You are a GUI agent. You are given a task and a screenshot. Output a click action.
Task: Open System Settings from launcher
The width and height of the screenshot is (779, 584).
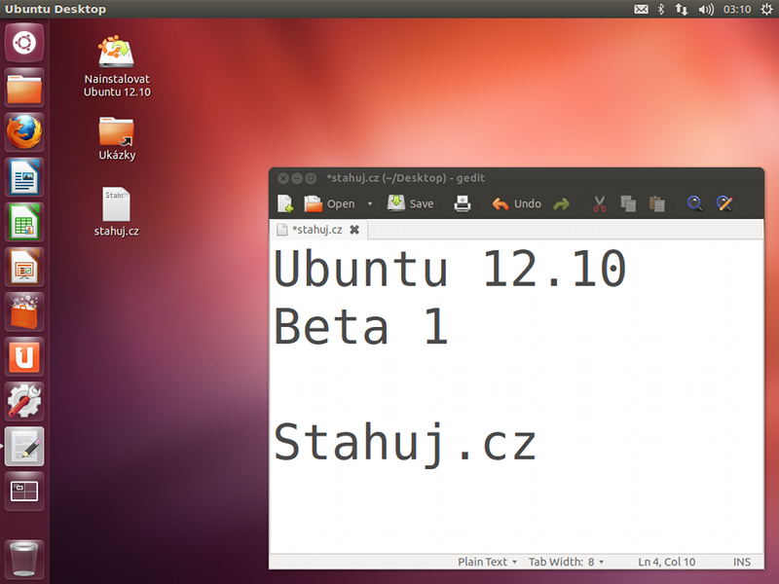tap(24, 401)
